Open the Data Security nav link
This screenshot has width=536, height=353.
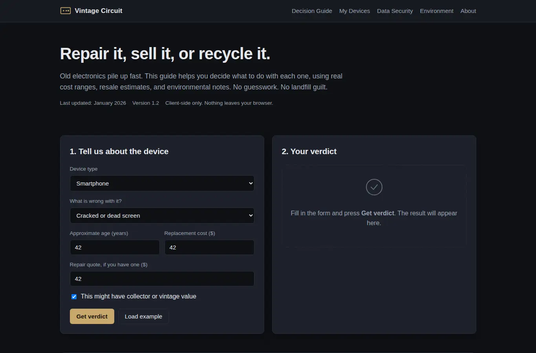tap(395, 11)
